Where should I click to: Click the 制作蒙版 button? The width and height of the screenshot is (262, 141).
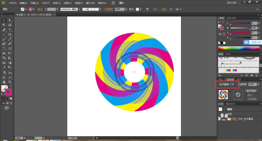[x=251, y=91]
